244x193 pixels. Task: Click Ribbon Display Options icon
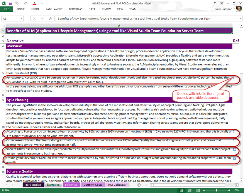221,3
